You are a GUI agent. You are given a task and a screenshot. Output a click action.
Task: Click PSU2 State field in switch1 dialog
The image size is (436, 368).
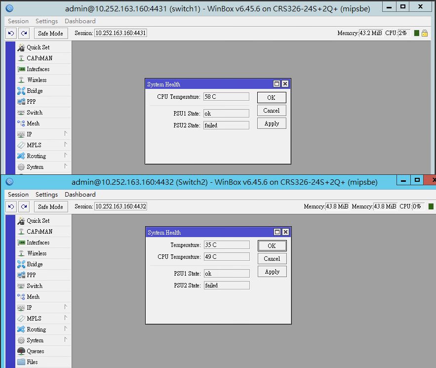226,125
